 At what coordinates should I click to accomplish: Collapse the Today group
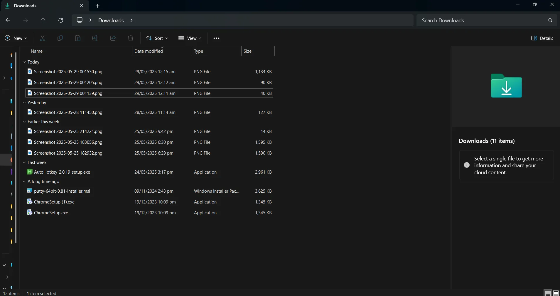(x=24, y=62)
